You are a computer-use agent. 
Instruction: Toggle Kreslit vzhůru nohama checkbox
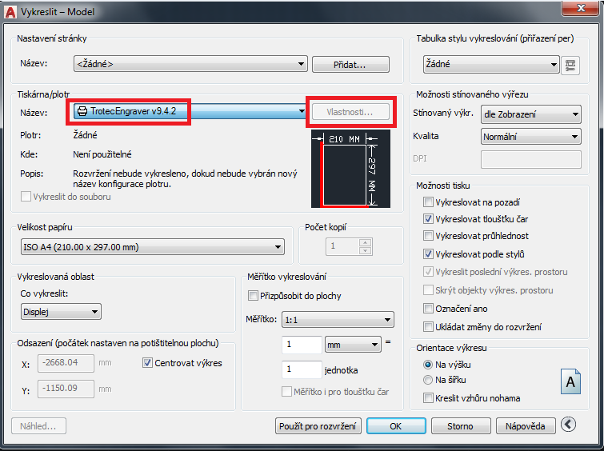coord(429,397)
